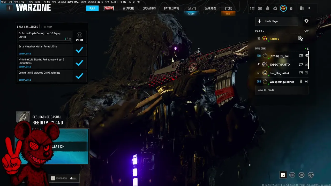Click avatar of ben_the_skillet
The height and width of the screenshot is (186, 331).
click(x=265, y=73)
